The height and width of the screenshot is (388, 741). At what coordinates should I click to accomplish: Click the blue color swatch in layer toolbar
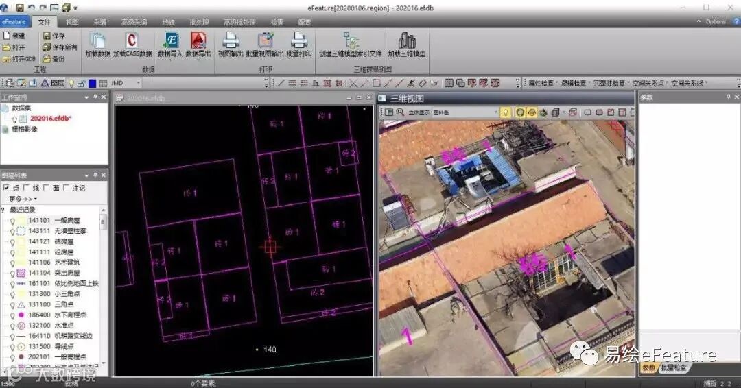(93, 83)
